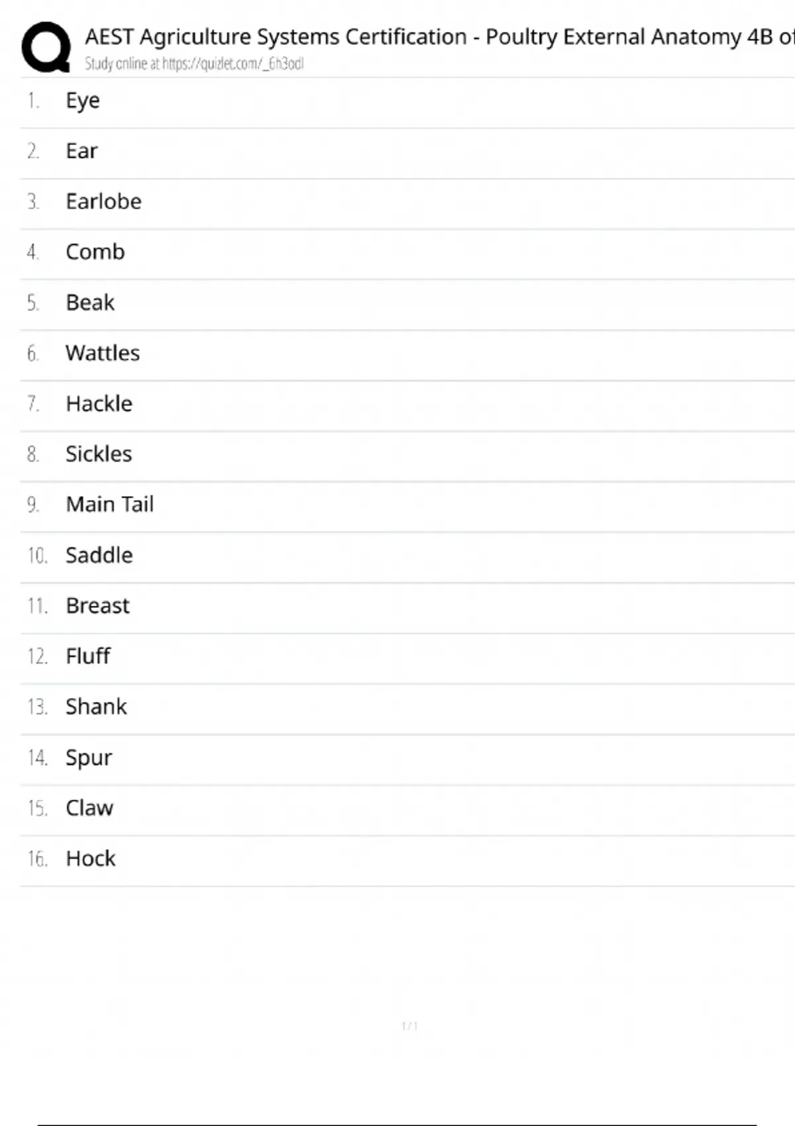Pick the Sickles list item

point(99,454)
